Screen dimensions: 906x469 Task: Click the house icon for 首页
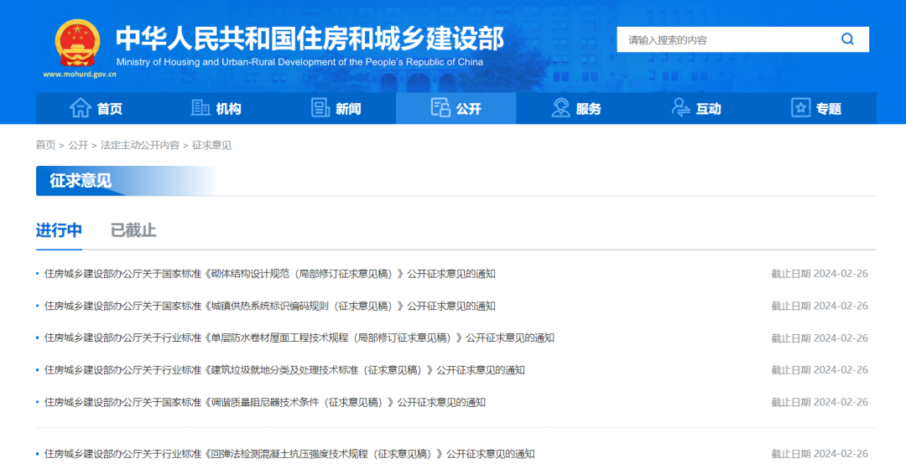pos(81,108)
